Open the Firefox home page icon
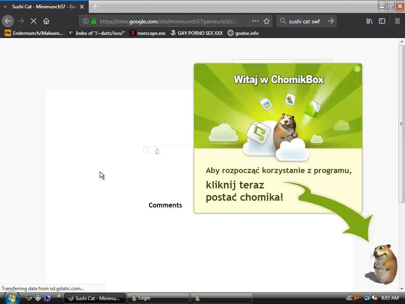Screen dimensions: 405x304 [x=46, y=21]
